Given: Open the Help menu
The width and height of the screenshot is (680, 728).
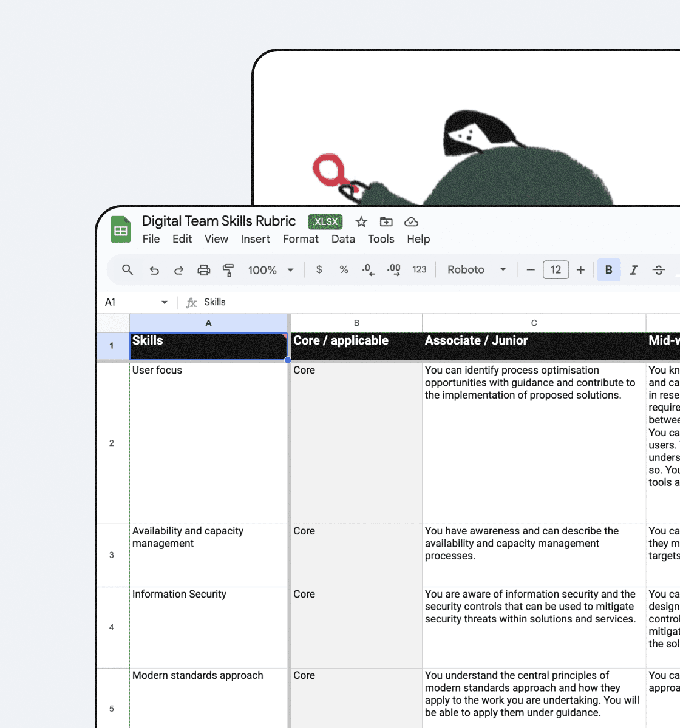Looking at the screenshot, I should coord(418,239).
